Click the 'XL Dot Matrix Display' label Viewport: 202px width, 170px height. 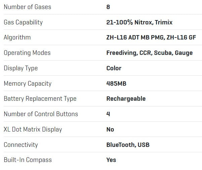pyautogui.click(x=33, y=129)
